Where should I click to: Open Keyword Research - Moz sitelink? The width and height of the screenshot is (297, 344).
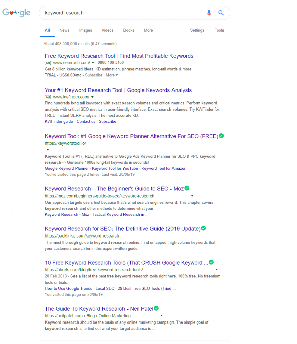[67, 215]
